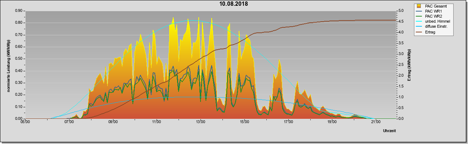Click the 5.0 right axis value
This screenshot has height=144, width=468.
400,11
